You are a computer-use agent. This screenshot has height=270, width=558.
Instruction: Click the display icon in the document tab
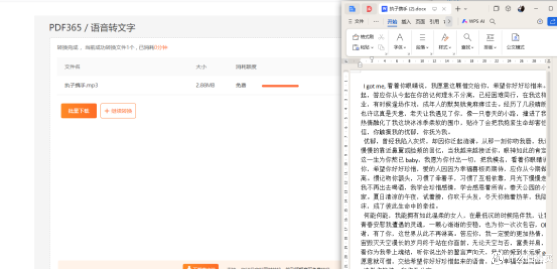pyautogui.click(x=435, y=9)
